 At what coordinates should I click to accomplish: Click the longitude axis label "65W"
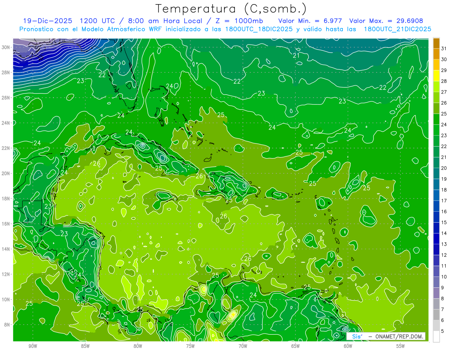tap(295, 346)
